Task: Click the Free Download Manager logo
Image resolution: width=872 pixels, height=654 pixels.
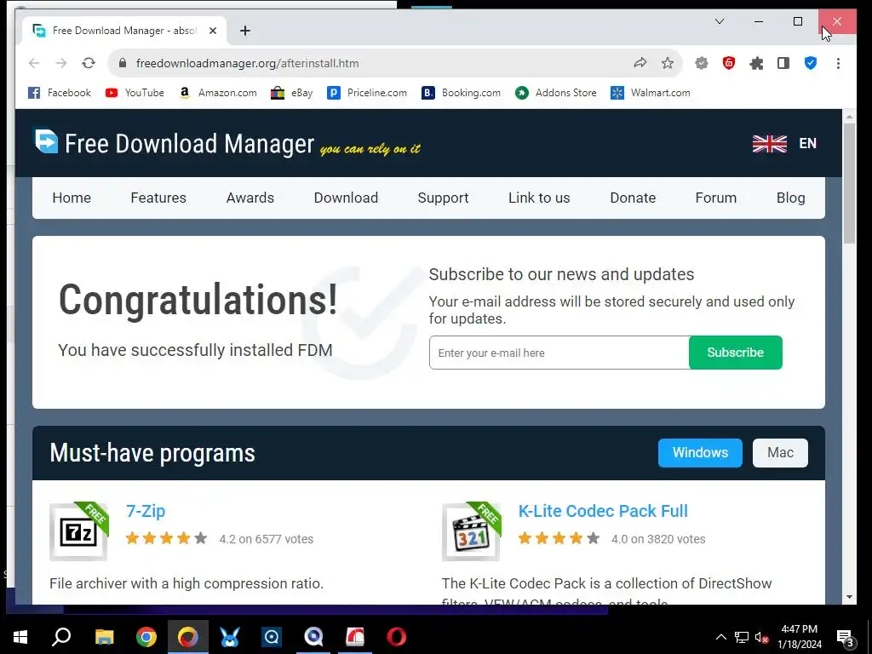Action: (x=228, y=143)
